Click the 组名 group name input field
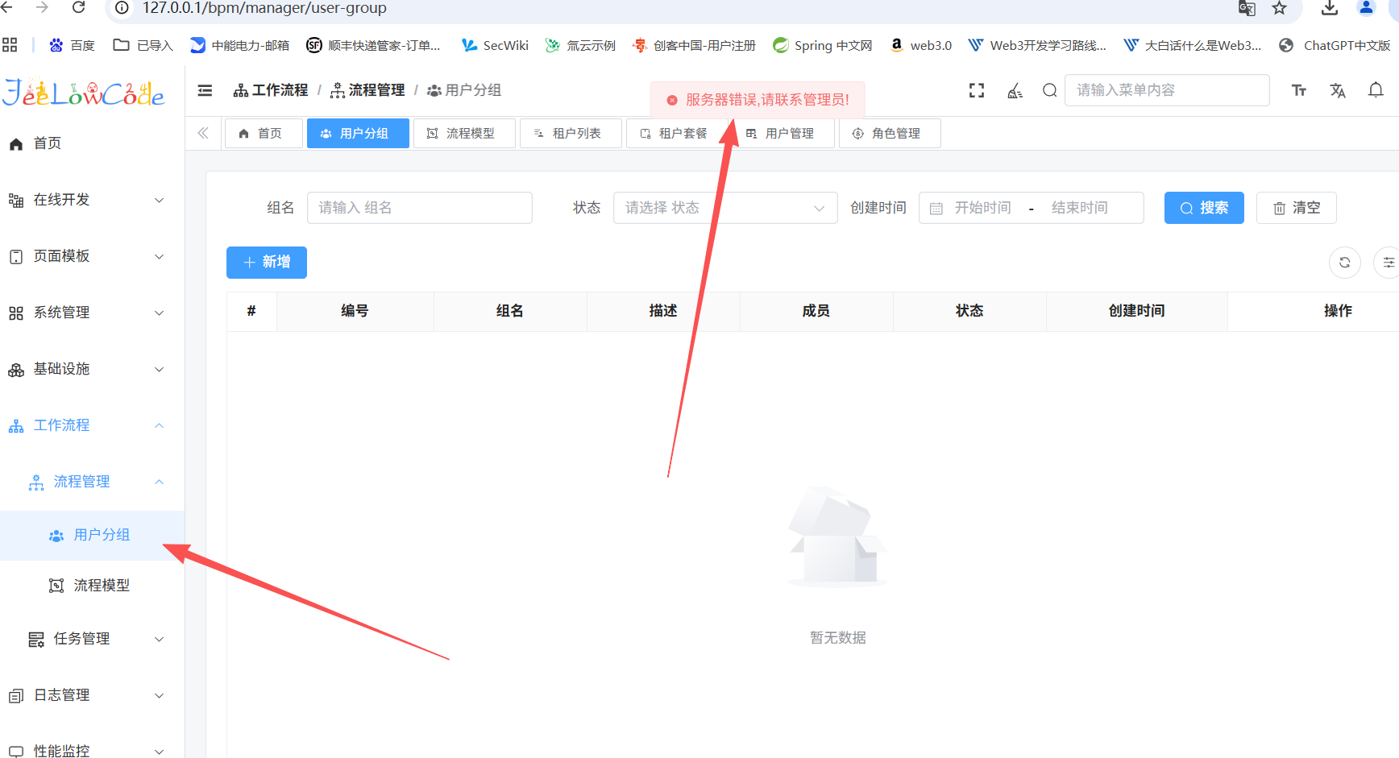 tap(419, 208)
